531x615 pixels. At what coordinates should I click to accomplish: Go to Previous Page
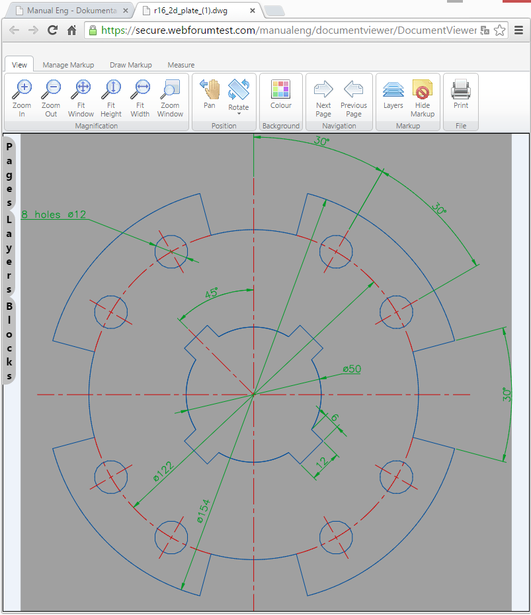354,98
